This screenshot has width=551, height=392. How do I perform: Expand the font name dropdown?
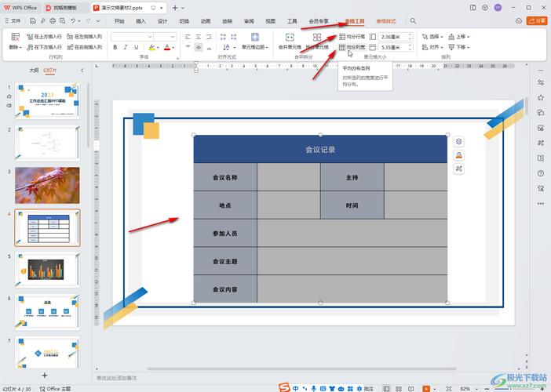click(148, 37)
